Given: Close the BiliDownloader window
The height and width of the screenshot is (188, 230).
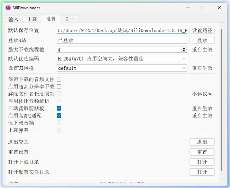Looking at the screenshot, I should pos(219,8).
